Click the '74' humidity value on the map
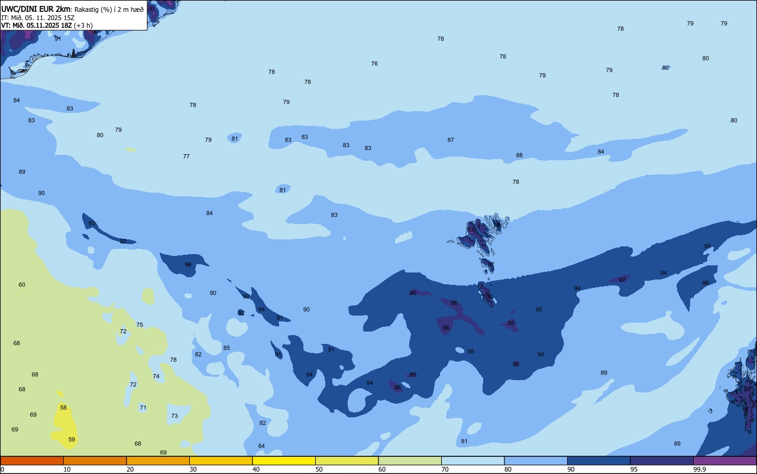The width and height of the screenshot is (757, 474). [x=156, y=376]
